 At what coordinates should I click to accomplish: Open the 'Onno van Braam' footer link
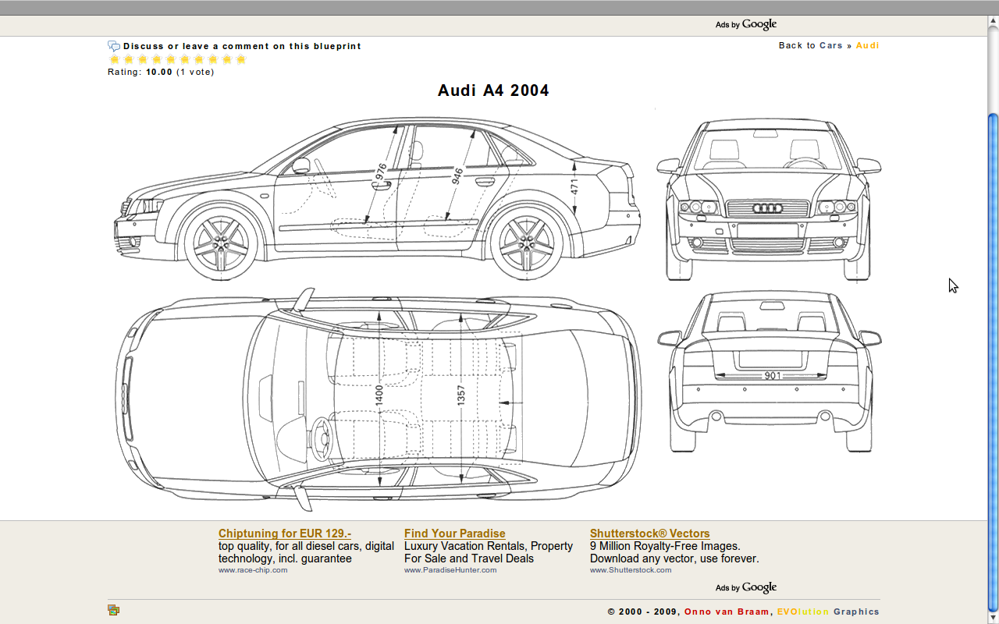point(727,612)
